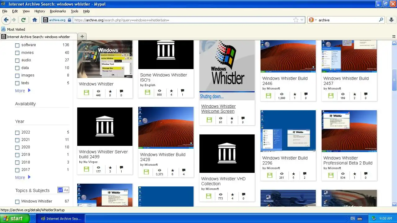
Task: Bookmark this page with the star icon
Action: pos(296,20)
